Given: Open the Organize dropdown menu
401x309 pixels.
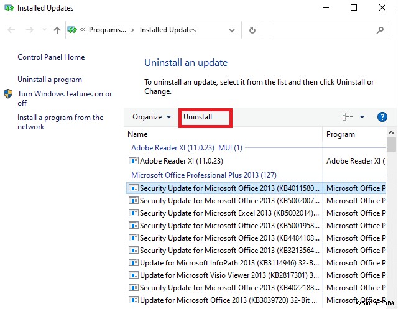Looking at the screenshot, I should tap(152, 117).
